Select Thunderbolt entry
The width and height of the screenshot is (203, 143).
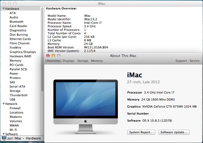(19, 95)
